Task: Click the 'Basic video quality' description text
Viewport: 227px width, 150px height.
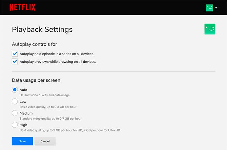Action: pos(48,107)
